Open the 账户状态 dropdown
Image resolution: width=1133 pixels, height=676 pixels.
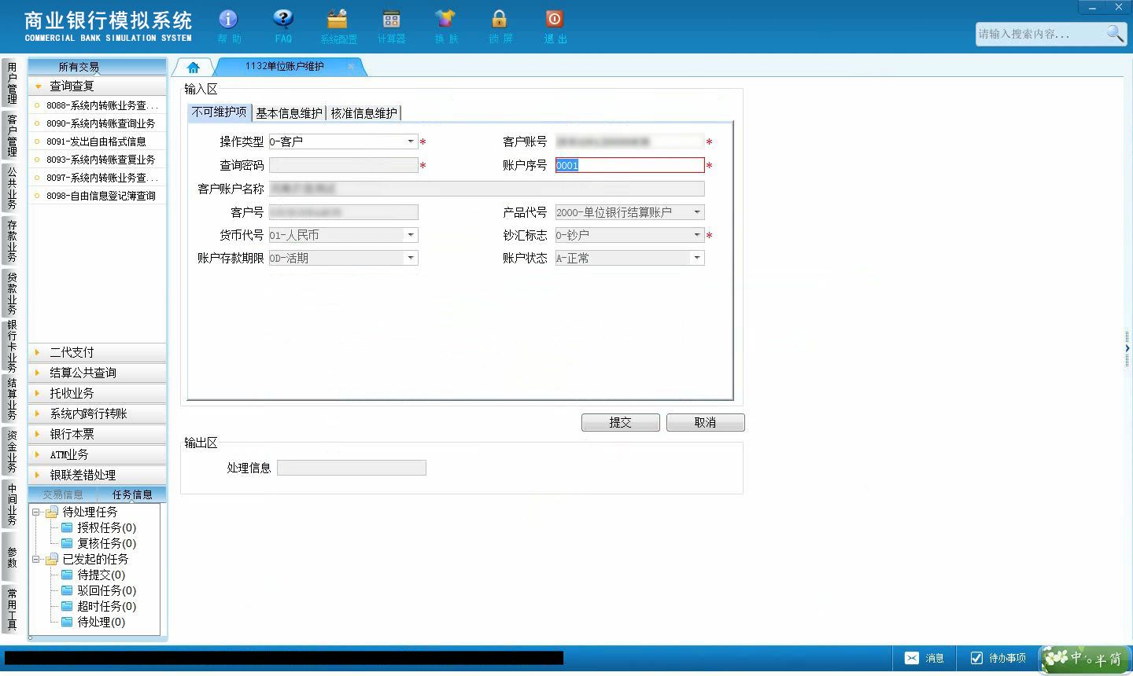click(696, 258)
